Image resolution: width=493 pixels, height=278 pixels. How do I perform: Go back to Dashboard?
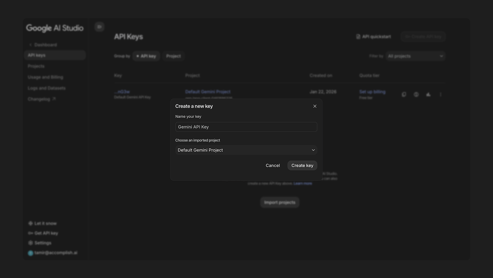pos(43,45)
